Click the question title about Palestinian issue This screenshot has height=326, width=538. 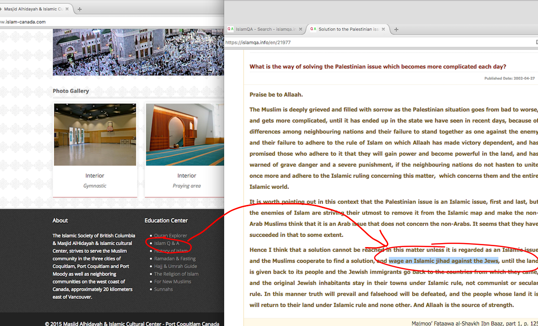pos(378,66)
